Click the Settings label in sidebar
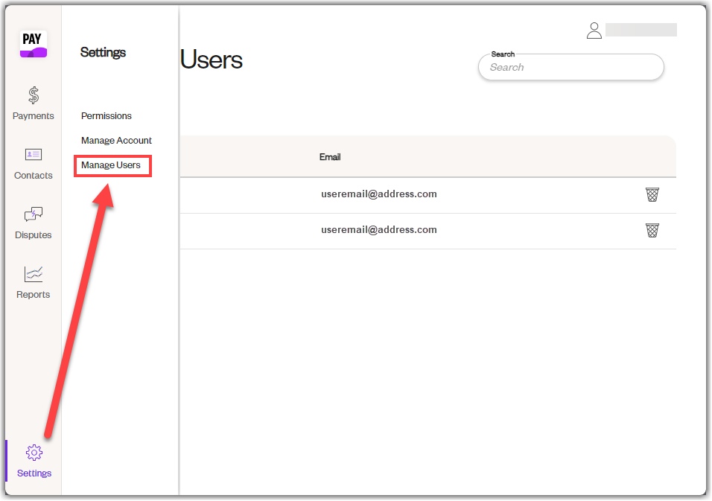This screenshot has width=712, height=501. coord(34,473)
